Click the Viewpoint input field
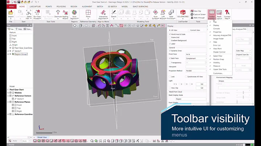261x146 pixels. [x=196, y=66]
